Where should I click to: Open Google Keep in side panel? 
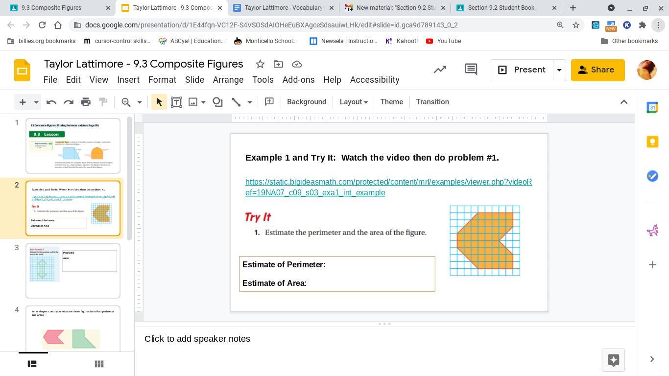tap(652, 142)
